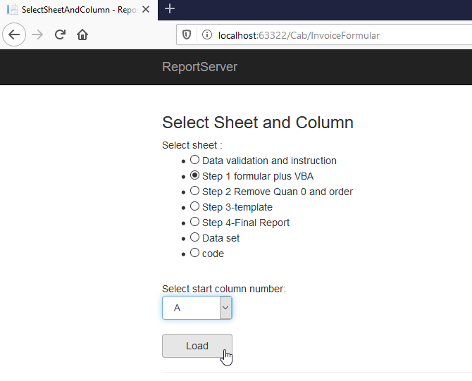
Task: Focus the localhost address bar
Action: 317,35
